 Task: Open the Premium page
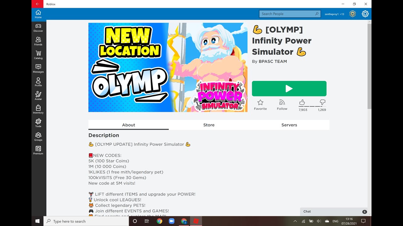point(38,150)
